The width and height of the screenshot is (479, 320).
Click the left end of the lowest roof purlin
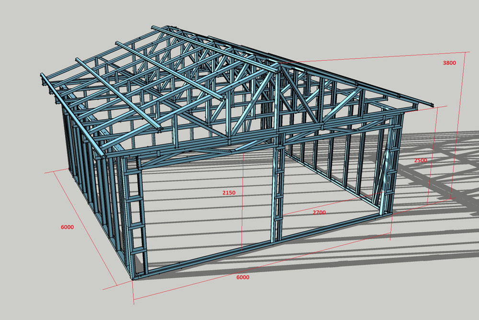tap(44, 78)
